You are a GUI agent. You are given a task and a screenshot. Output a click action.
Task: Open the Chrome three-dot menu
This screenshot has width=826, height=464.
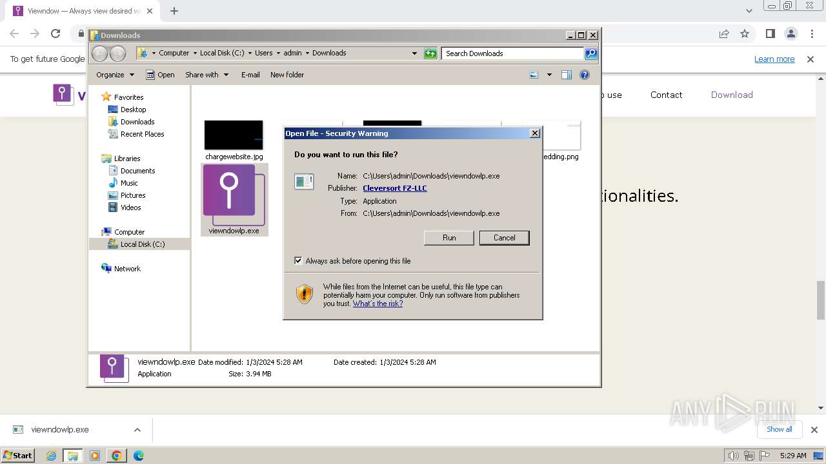(x=811, y=34)
